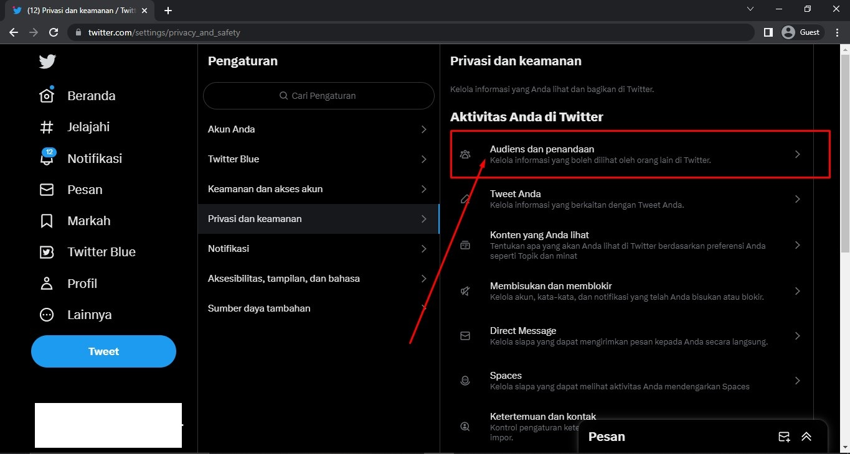850x454 pixels.
Task: Click the Cari Pengaturan search field
Action: click(319, 96)
